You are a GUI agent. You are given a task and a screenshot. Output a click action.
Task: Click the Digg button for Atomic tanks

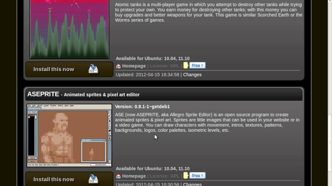pyautogui.click(x=197, y=65)
